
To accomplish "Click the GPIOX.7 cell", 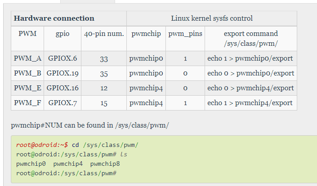I will point(63,103).
